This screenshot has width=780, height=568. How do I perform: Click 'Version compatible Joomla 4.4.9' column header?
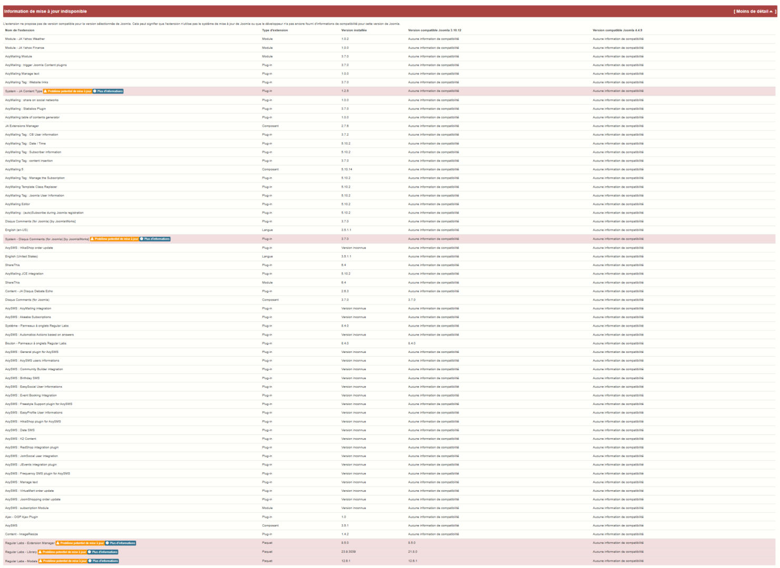point(617,30)
